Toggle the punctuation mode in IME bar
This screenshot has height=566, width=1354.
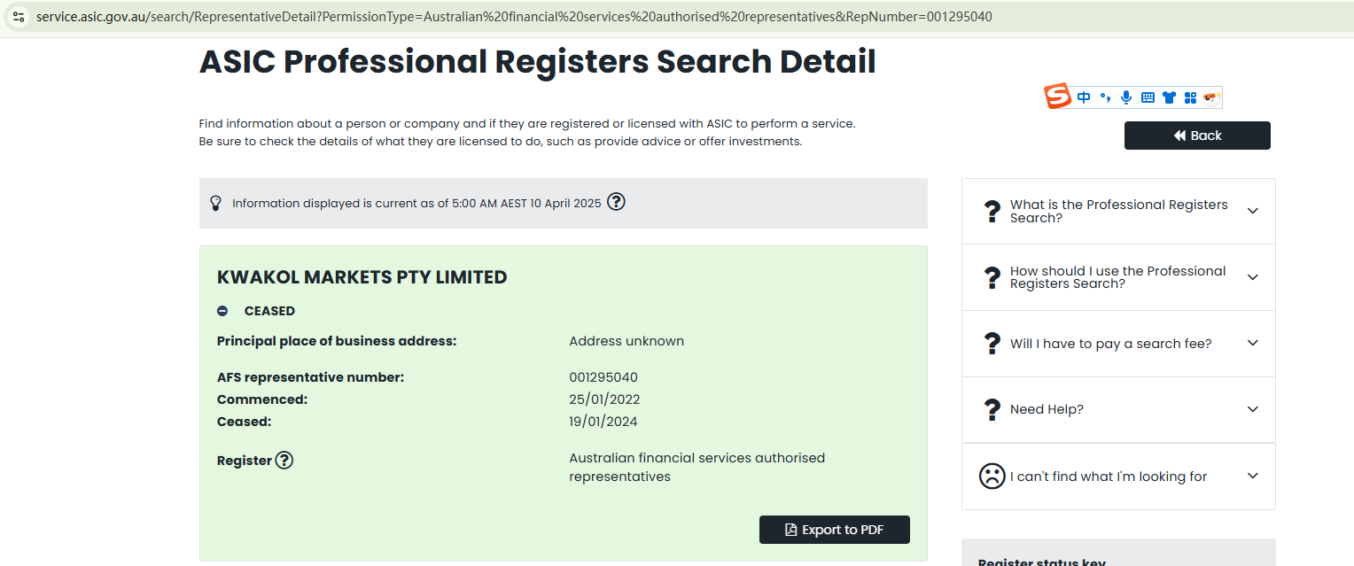pos(1105,97)
